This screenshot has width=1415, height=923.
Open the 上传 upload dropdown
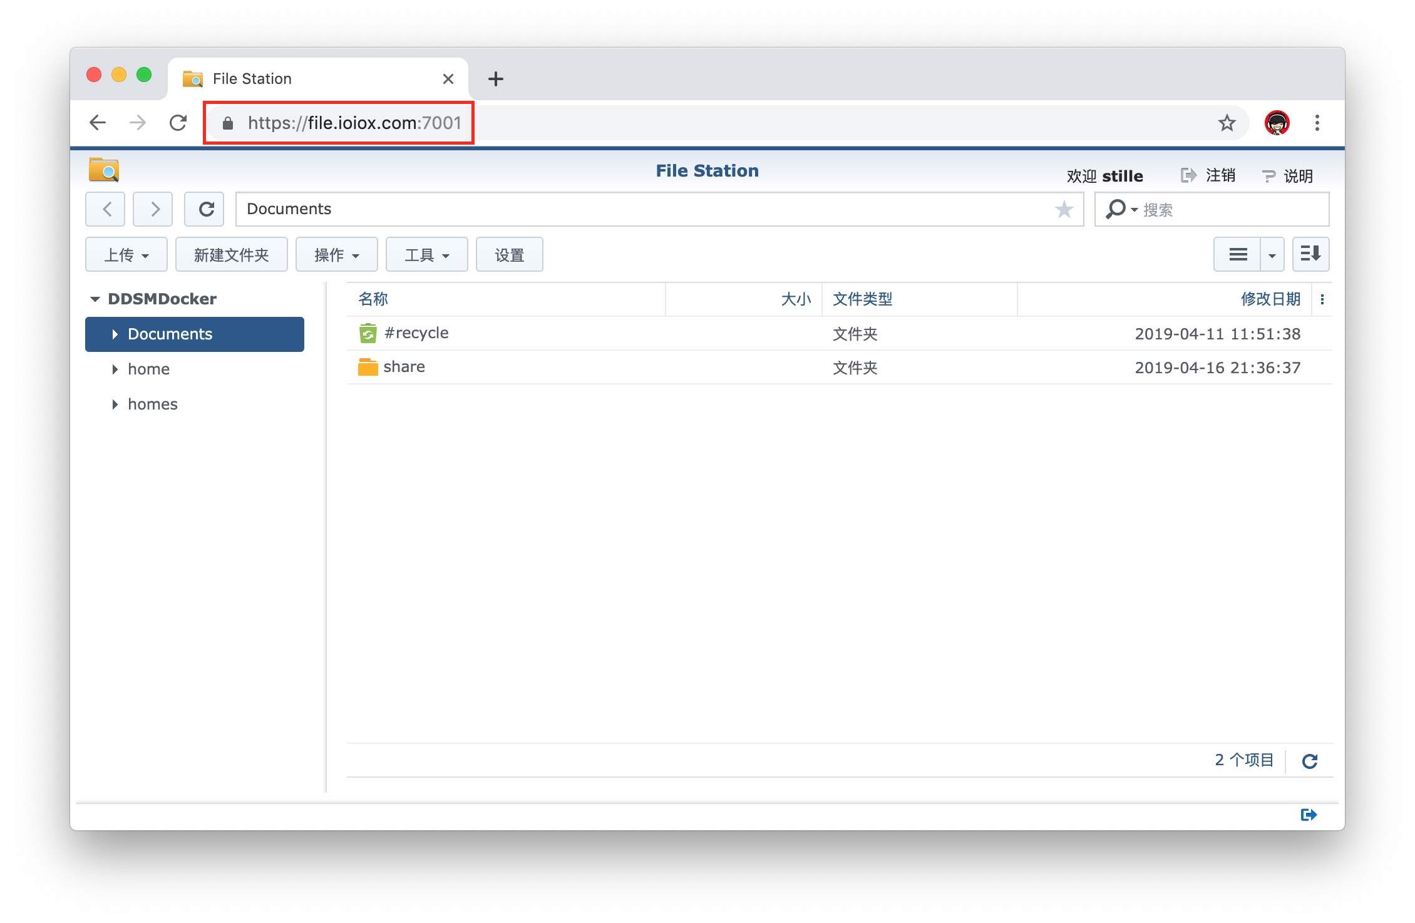pyautogui.click(x=126, y=255)
